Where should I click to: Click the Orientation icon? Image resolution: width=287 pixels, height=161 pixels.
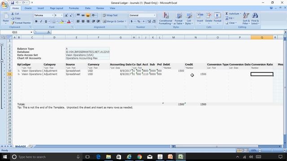94,15
